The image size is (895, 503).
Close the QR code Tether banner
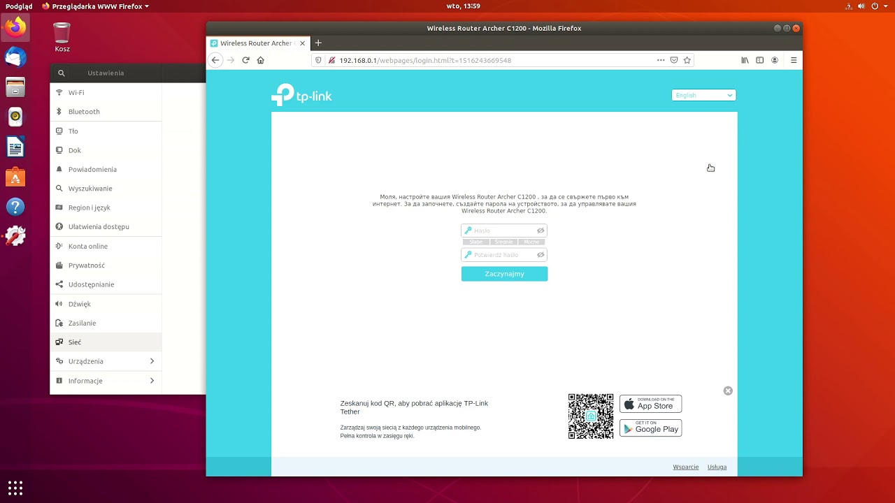[728, 391]
